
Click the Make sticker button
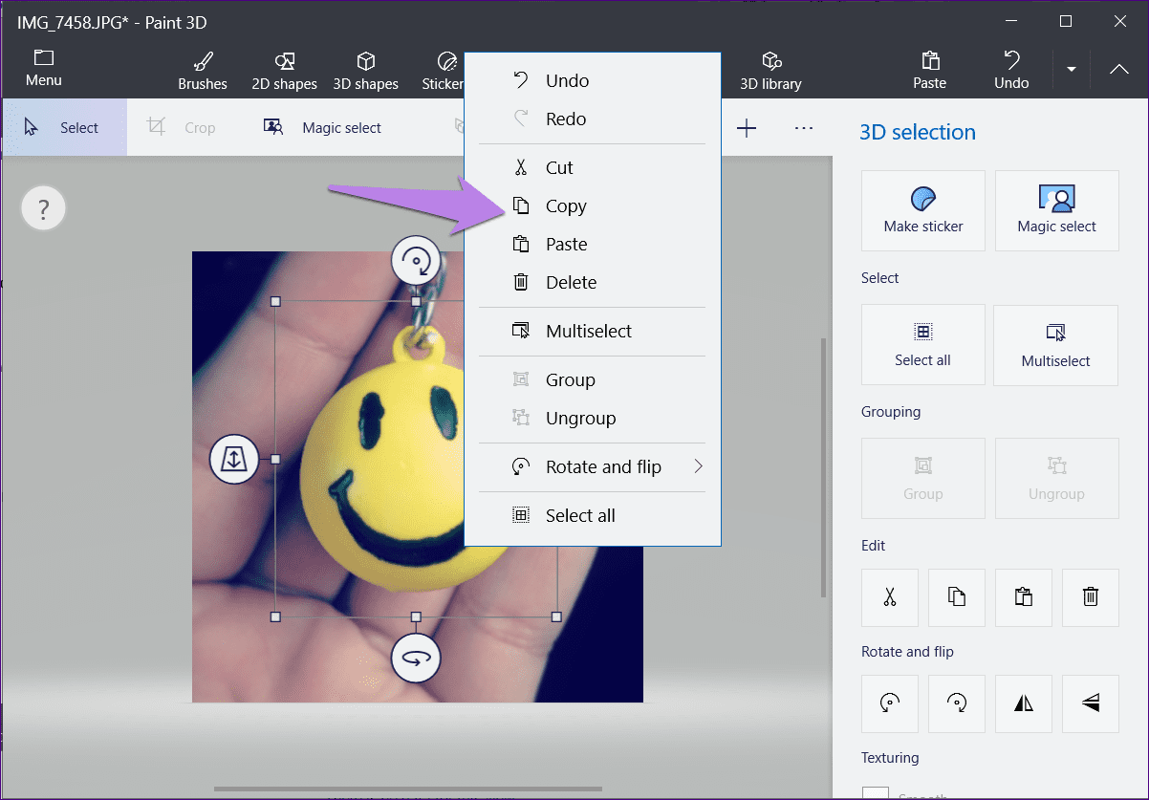coord(923,210)
